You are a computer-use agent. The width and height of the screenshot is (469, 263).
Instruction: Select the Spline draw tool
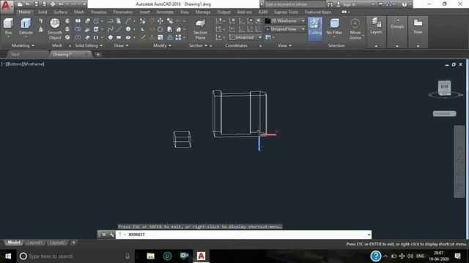111,29
